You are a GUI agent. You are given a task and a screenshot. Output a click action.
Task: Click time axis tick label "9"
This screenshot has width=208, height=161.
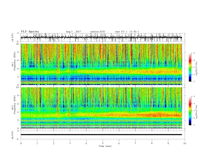point(168,143)
